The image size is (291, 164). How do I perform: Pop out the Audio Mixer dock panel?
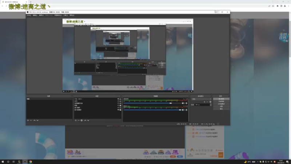[189, 96]
